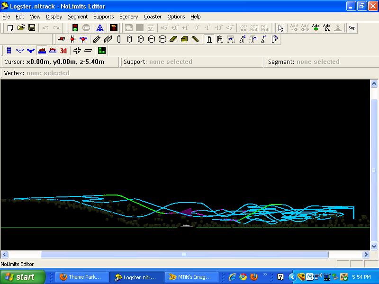Image resolution: width=379 pixels, height=284 pixels.
Task: Expand the quick launch overflow chevron
Action: [265, 275]
